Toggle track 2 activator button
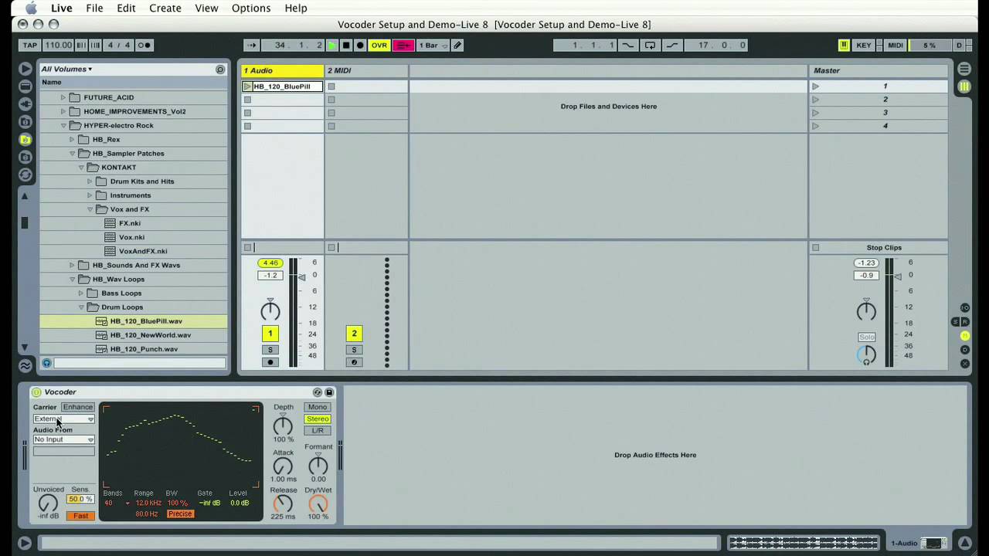This screenshot has width=989, height=556. [x=354, y=334]
